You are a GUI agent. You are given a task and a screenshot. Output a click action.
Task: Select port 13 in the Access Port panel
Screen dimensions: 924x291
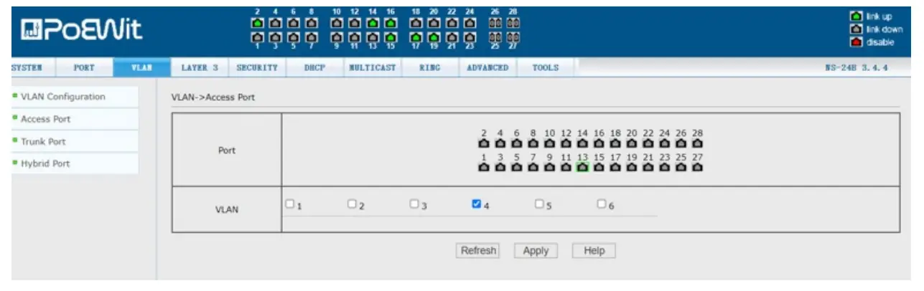pyautogui.click(x=583, y=167)
